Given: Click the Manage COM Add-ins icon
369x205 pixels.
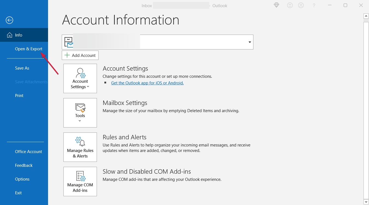Looking at the screenshot, I should 80,176.
